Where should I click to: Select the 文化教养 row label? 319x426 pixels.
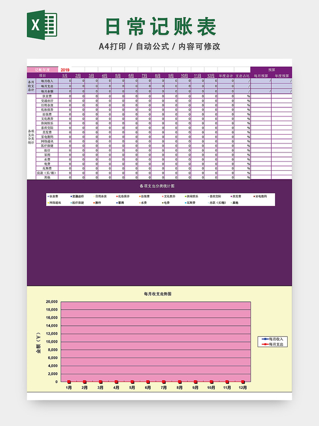[x=47, y=119]
